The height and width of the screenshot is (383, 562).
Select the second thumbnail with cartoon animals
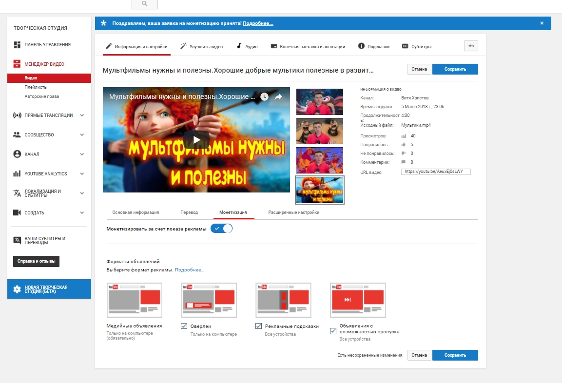[320, 131]
